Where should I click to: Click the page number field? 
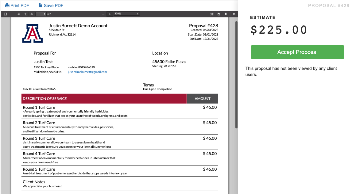(41, 14)
